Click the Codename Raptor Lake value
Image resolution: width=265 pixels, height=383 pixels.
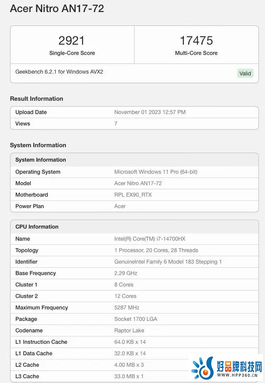click(129, 331)
